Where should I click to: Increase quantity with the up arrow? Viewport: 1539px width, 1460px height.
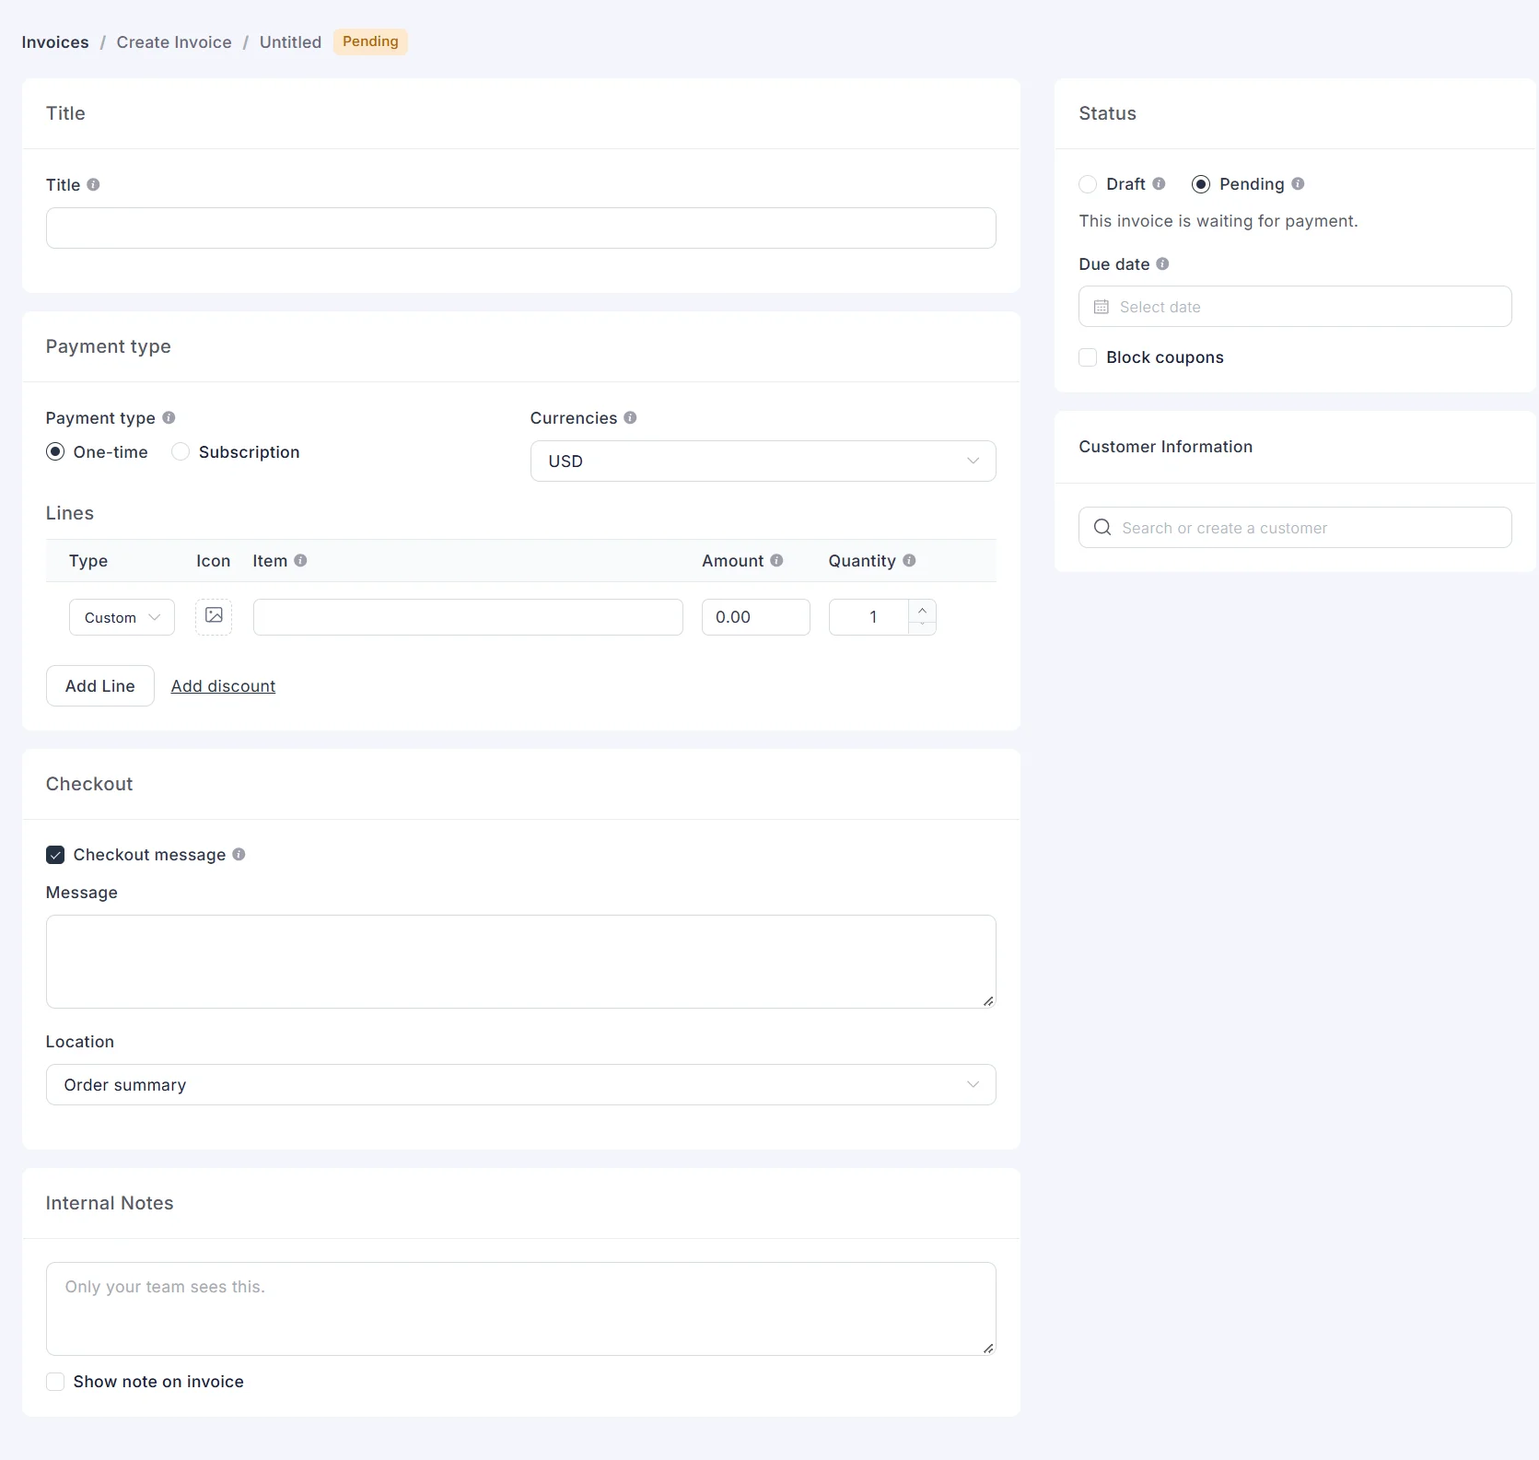tap(922, 610)
